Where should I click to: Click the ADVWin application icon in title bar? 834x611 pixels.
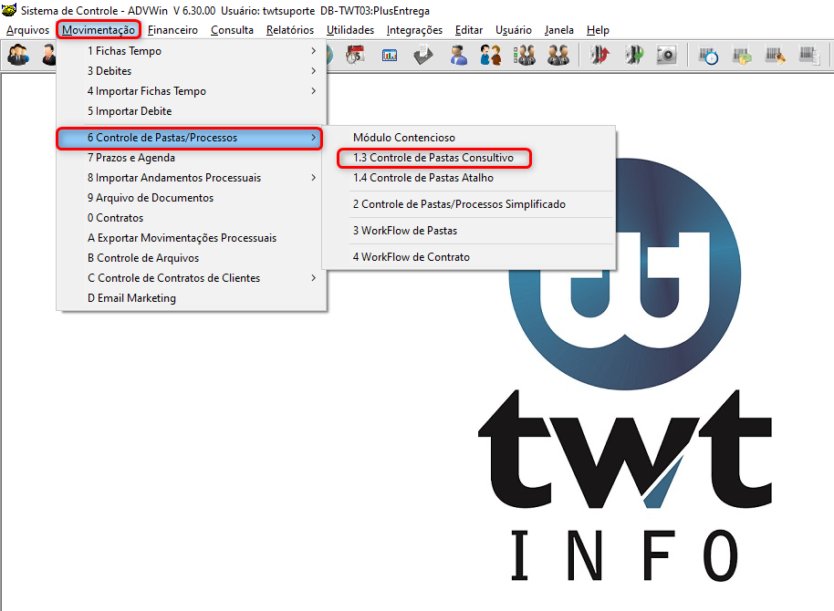click(x=9, y=9)
